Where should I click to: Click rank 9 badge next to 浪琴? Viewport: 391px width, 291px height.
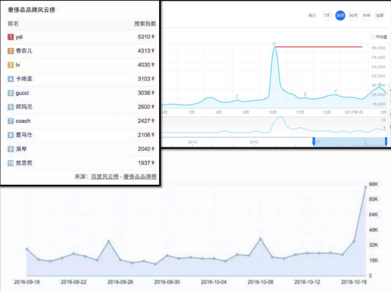pos(10,149)
